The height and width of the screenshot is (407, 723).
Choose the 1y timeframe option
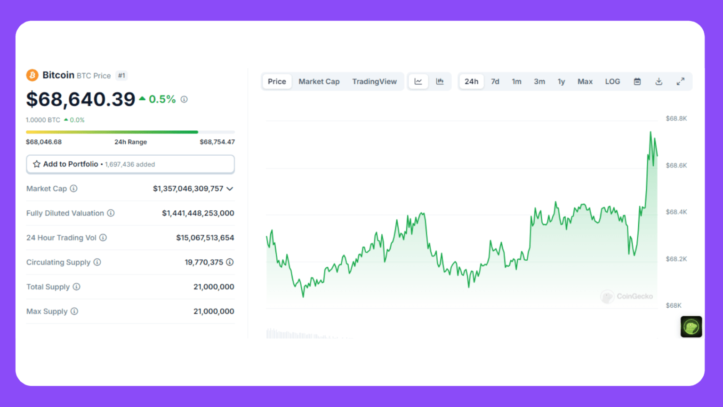561,81
